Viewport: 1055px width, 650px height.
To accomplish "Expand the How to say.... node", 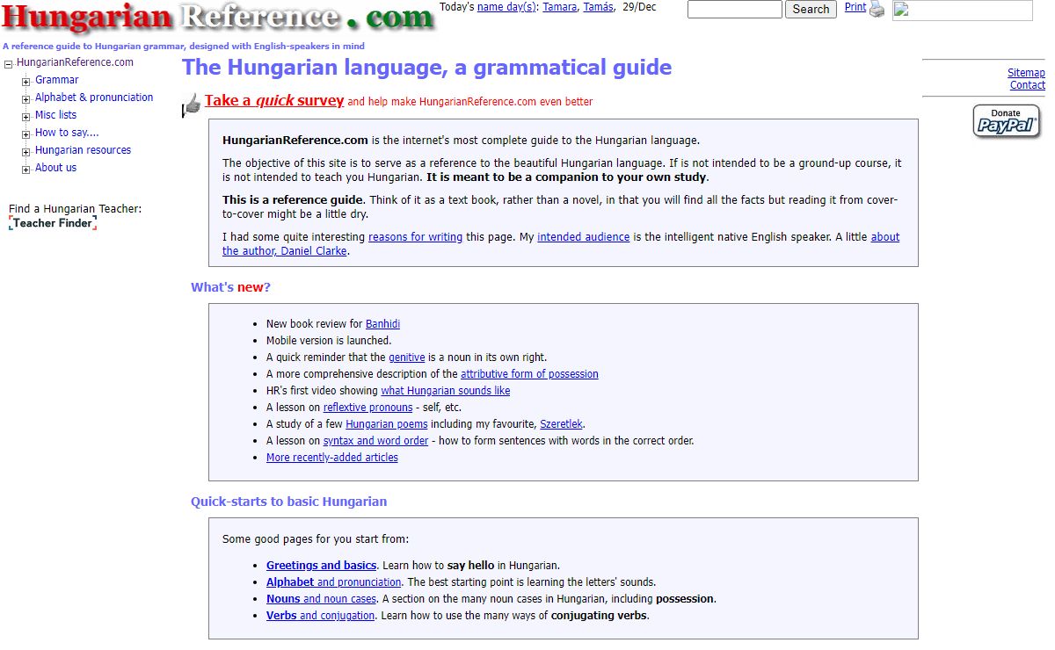I will [26, 134].
